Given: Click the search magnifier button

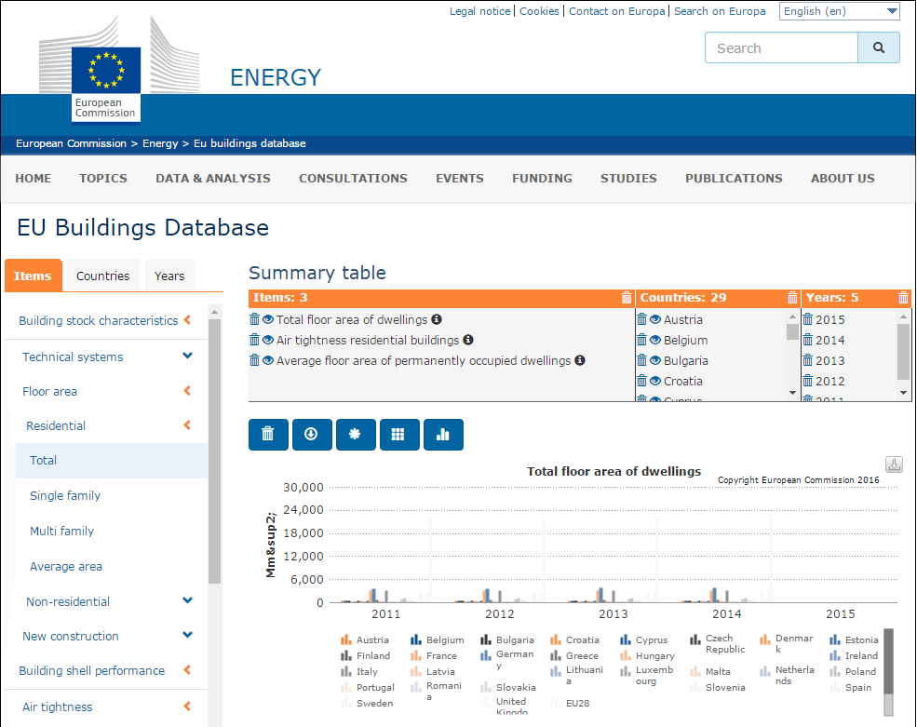Looking at the screenshot, I should (x=879, y=47).
